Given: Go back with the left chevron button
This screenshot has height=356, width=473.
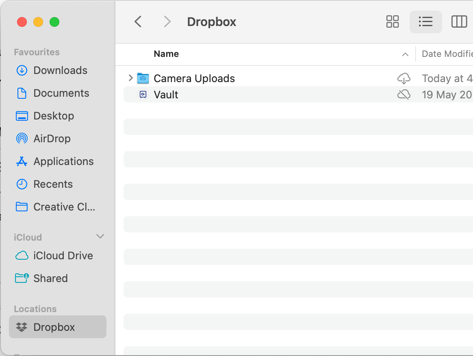Looking at the screenshot, I should pyautogui.click(x=138, y=22).
